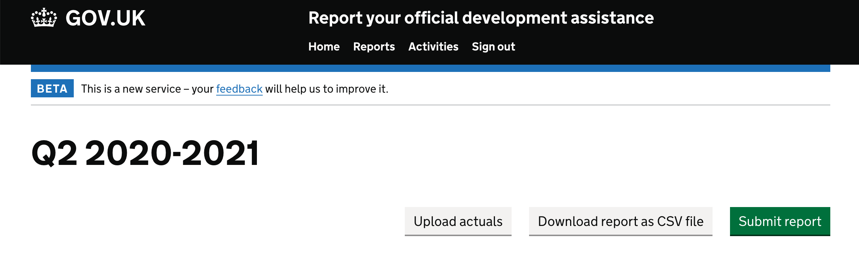Click the 'This is a new service' banner text
Image resolution: width=859 pixels, height=255 pixels.
(x=235, y=89)
